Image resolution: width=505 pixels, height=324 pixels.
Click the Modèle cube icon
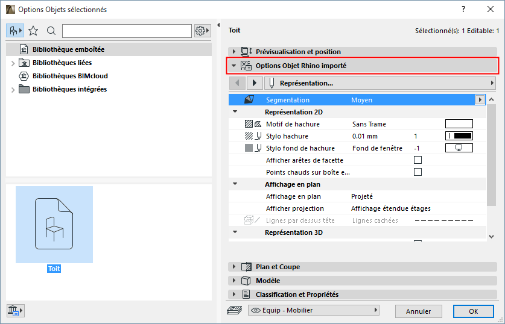(246, 281)
